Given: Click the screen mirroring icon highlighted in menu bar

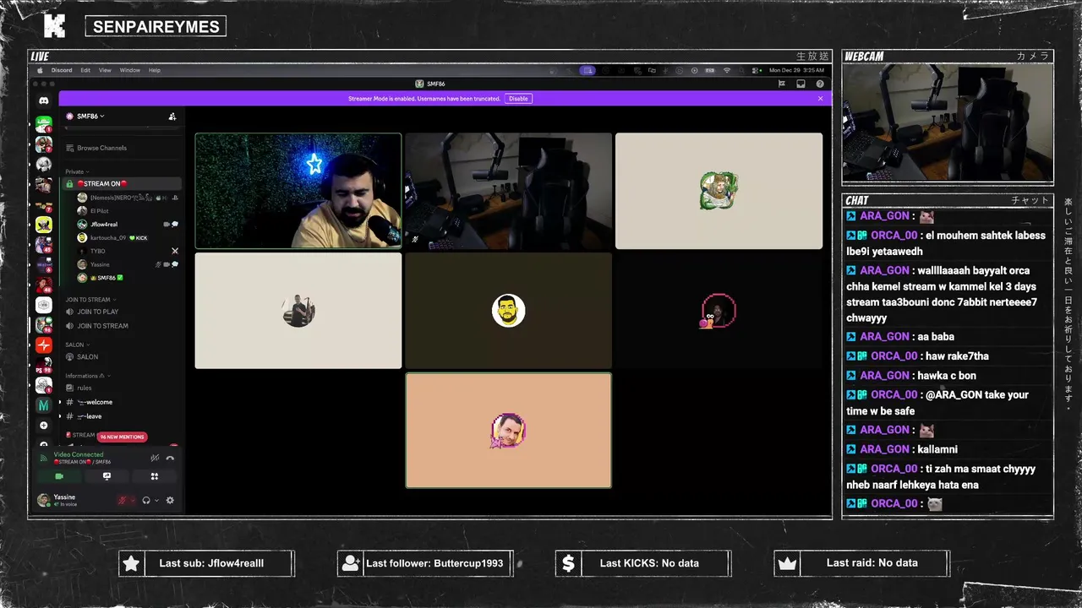Looking at the screenshot, I should point(587,70).
